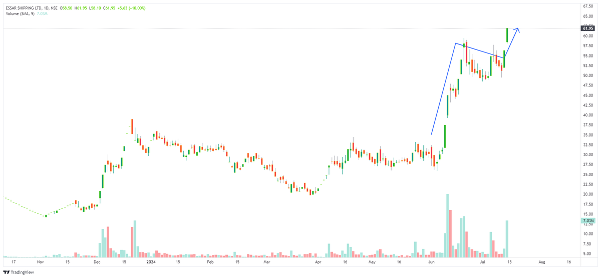Click the Apr label on the time axis
This screenshot has height=278, width=601.
[318, 261]
